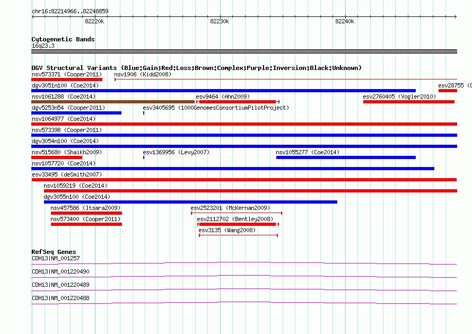Click nsv515680 (Shaikh2009) label
The height and width of the screenshot is (334, 472).
click(67, 152)
